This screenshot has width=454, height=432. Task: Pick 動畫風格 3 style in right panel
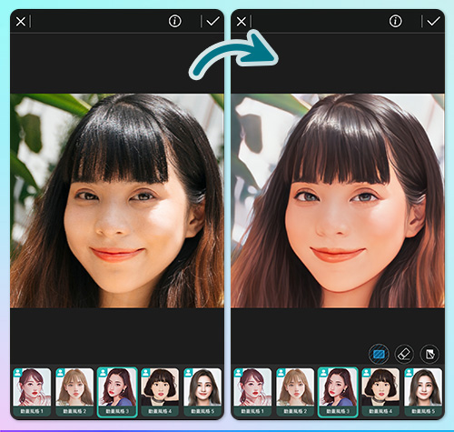pyautogui.click(x=338, y=392)
